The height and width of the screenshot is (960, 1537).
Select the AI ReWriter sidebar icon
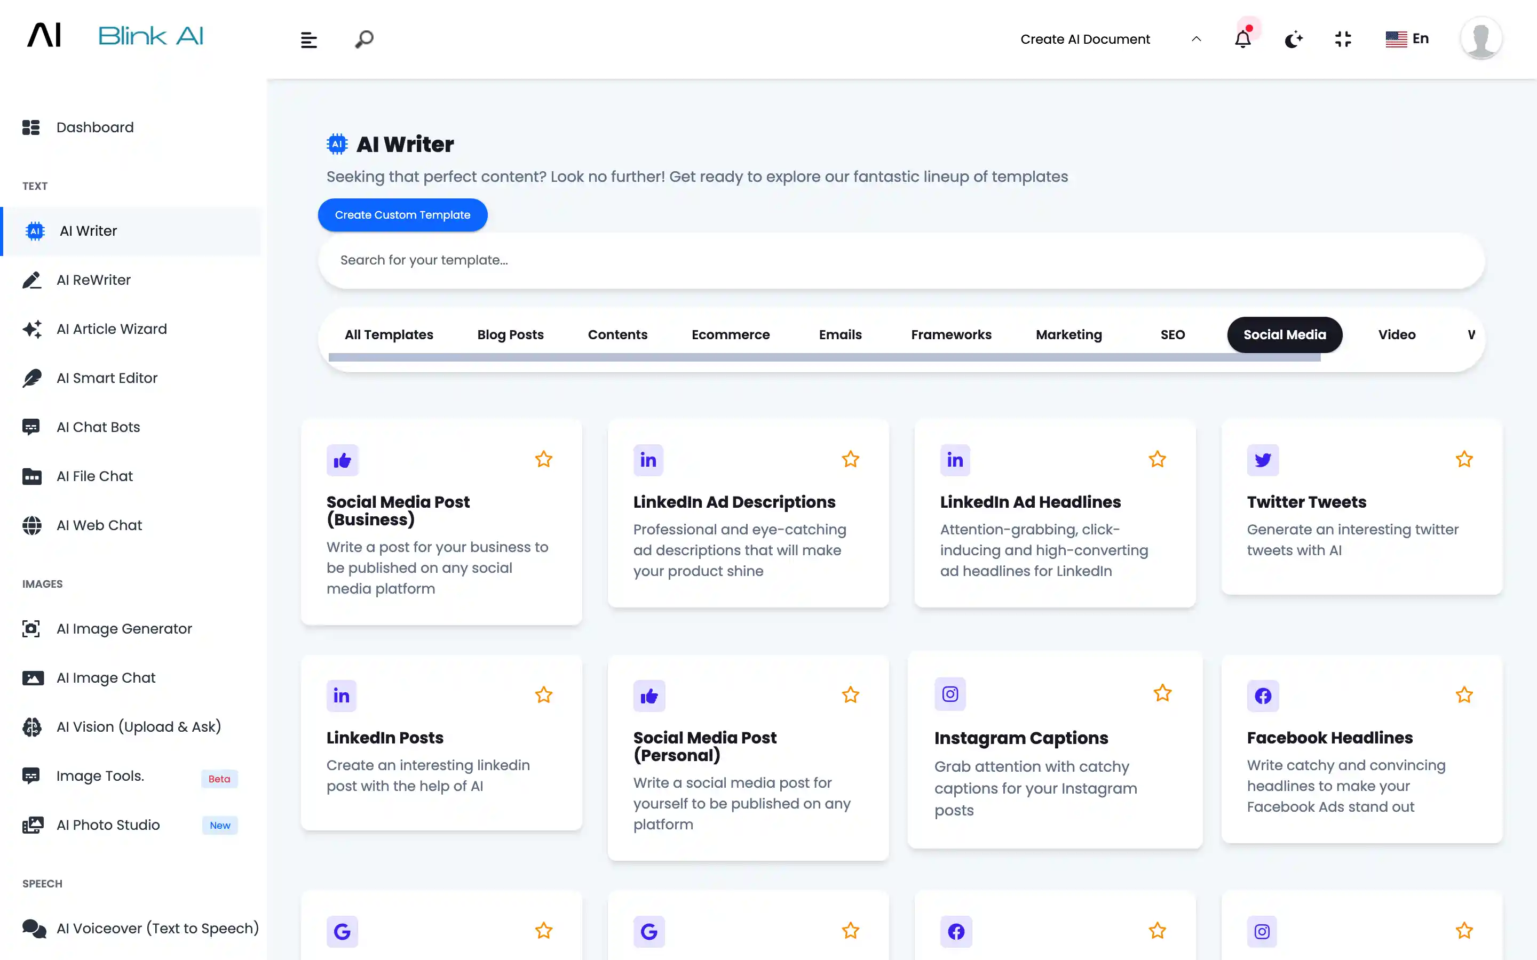coord(32,279)
